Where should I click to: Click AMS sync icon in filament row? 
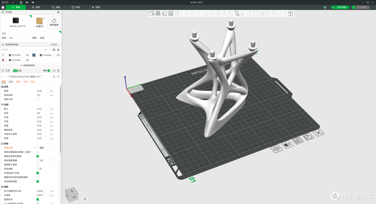pyautogui.click(x=54, y=50)
